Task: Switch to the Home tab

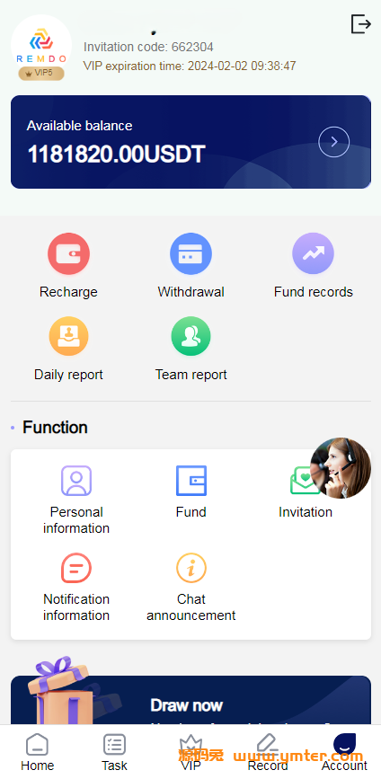Action: [37, 753]
